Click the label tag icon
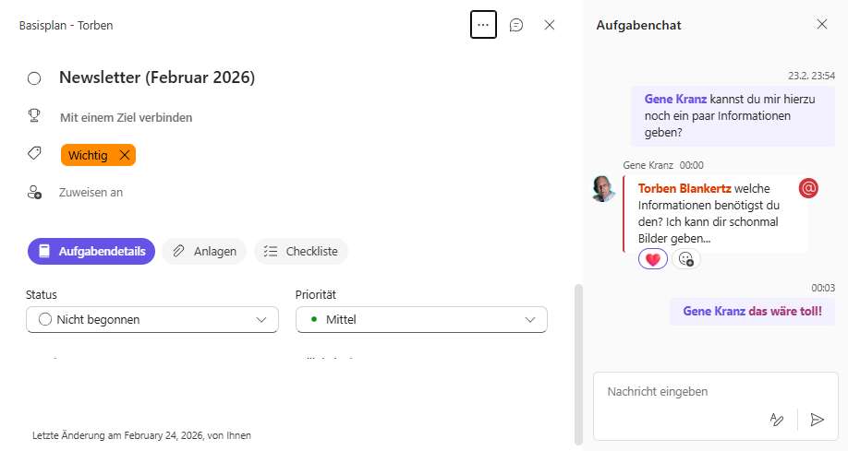 pyautogui.click(x=34, y=154)
